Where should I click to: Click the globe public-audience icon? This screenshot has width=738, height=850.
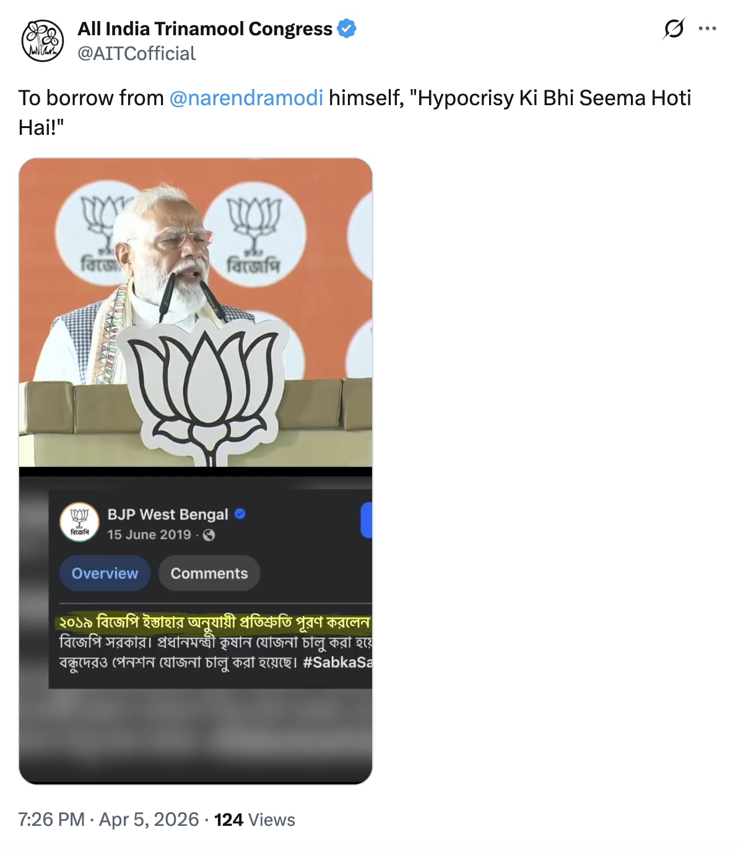(209, 535)
